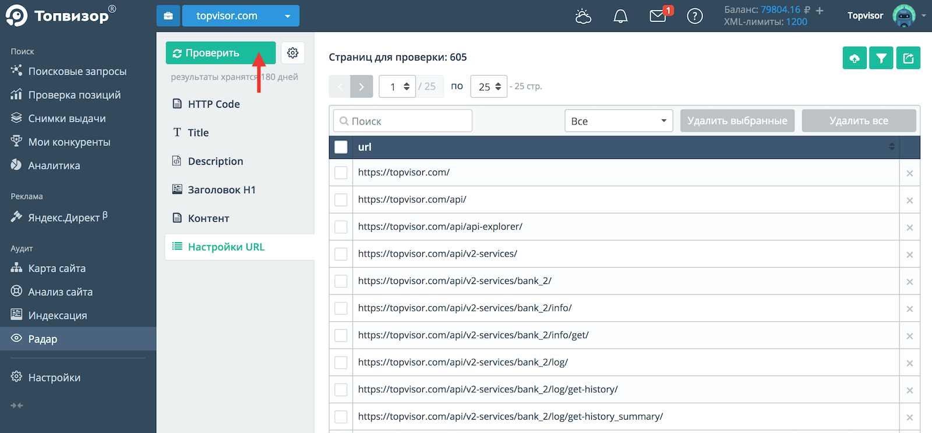Screen dimensions: 932x433
Task: Open the weather updates icon
Action: point(583,16)
